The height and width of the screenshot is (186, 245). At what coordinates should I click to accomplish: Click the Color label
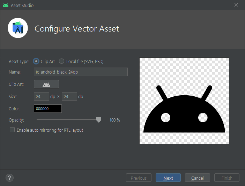pos(14,109)
